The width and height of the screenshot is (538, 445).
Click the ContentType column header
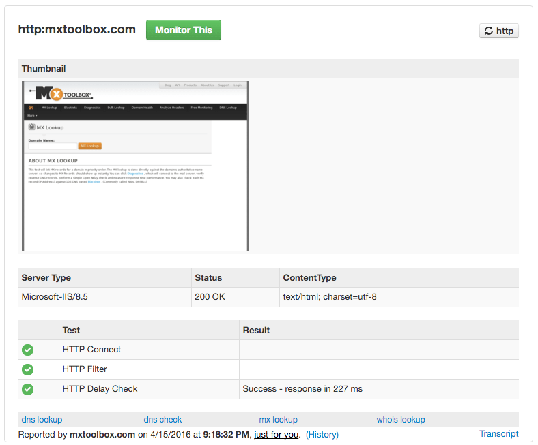coord(399,278)
